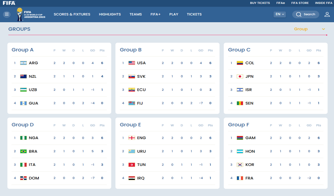Click the Iraq flag icon

tap(132, 178)
